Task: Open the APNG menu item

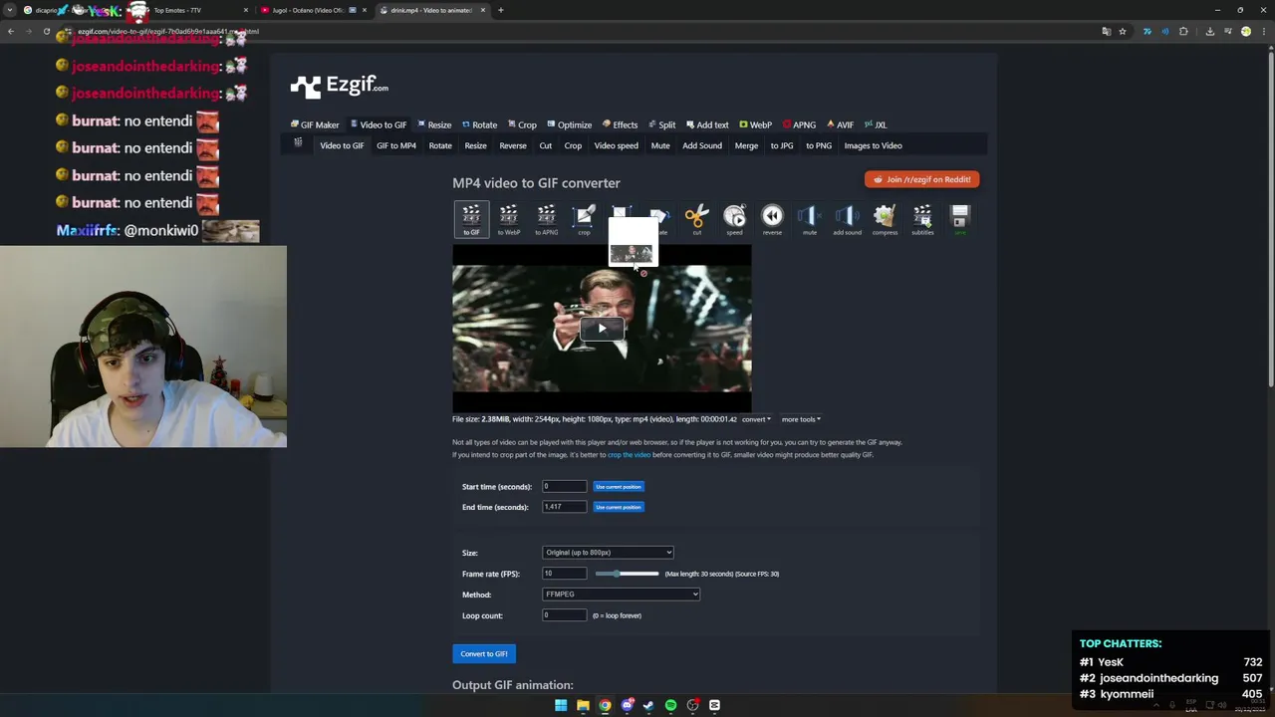Action: coord(799,124)
